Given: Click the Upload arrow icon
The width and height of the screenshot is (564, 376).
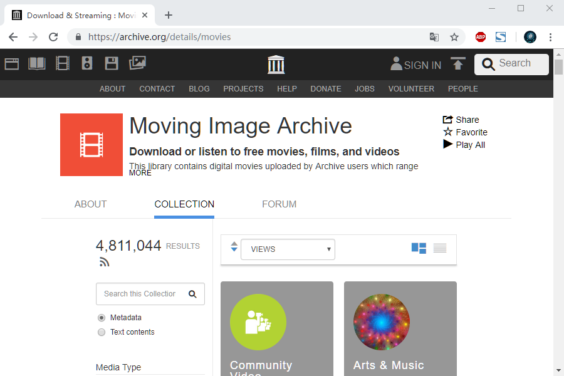Looking at the screenshot, I should pos(458,63).
